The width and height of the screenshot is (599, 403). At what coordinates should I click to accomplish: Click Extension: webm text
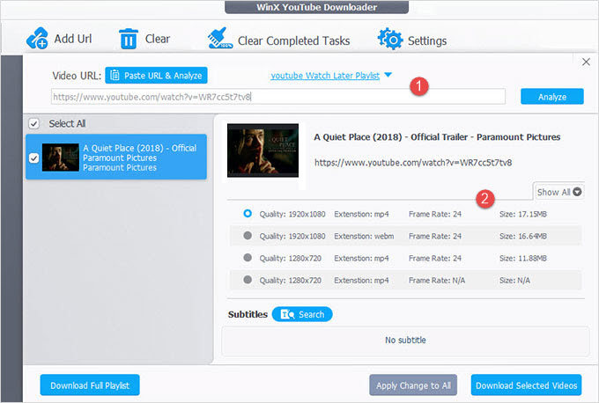point(364,236)
